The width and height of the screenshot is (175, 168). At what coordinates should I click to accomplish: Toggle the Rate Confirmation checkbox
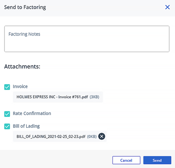pos(7,114)
